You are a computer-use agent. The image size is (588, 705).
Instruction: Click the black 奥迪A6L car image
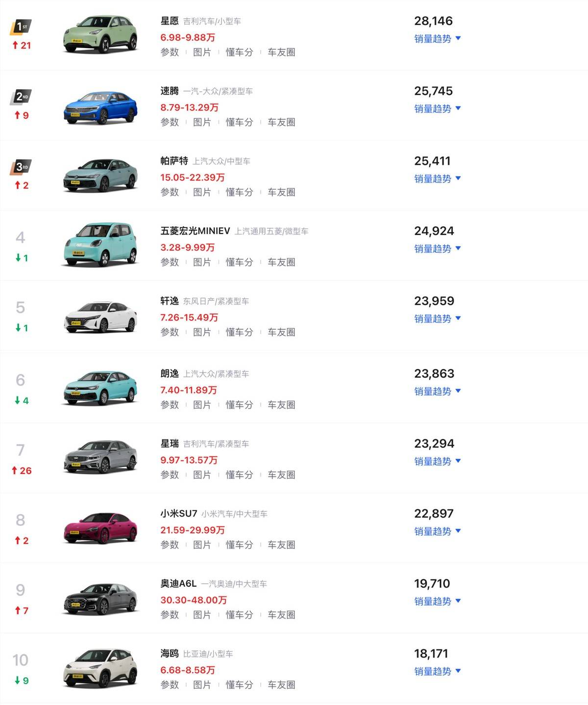(x=100, y=599)
